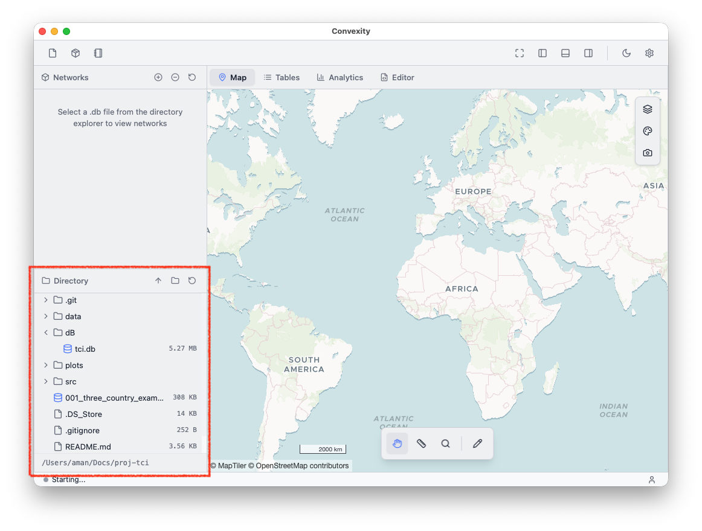Screen dimensions: 702x531
Task: Enter fullscreen mode
Action: point(519,53)
